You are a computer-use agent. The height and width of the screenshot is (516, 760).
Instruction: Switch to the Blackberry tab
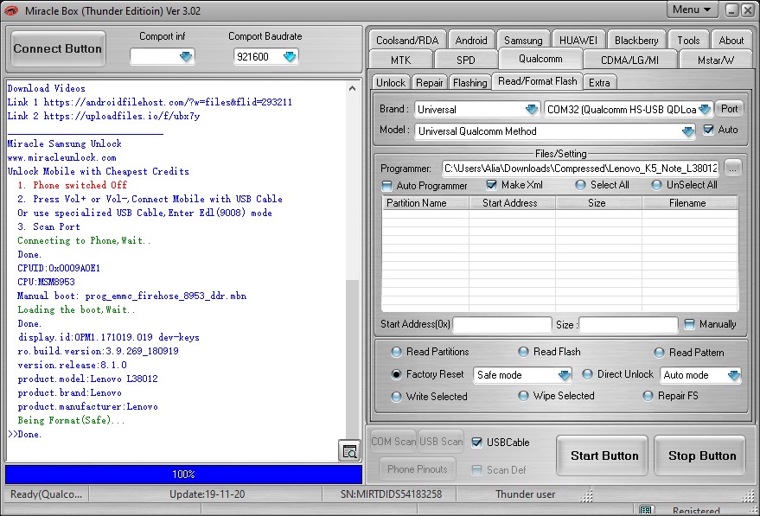point(636,41)
